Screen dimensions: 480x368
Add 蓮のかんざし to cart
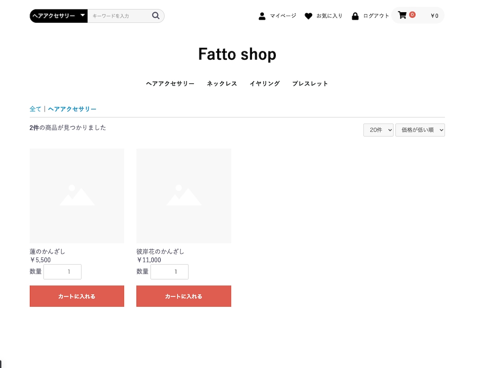click(77, 296)
